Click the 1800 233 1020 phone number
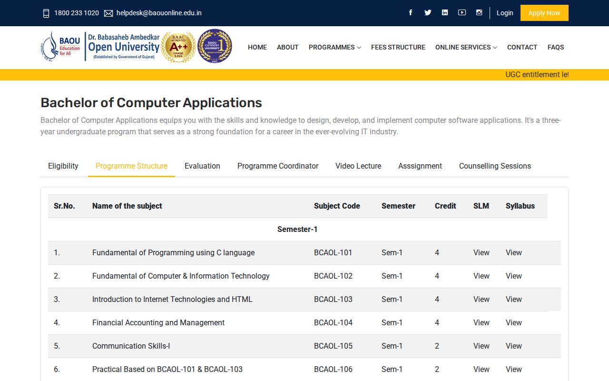This screenshot has height=381, width=609. [77, 13]
